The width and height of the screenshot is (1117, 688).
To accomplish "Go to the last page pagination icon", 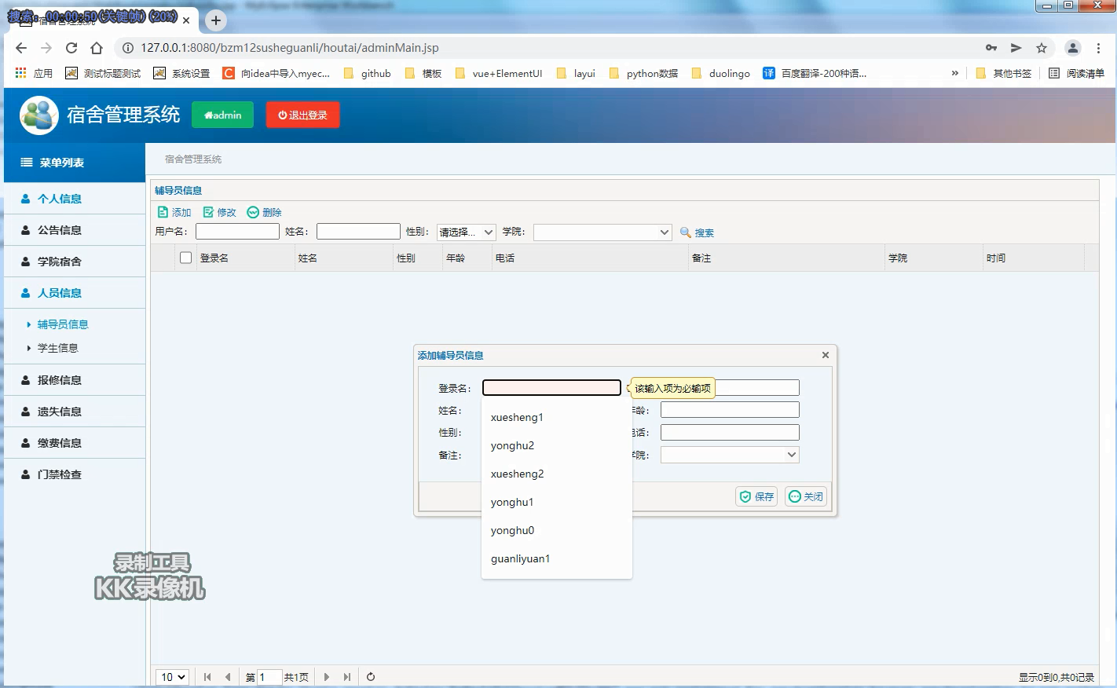I will 347,677.
